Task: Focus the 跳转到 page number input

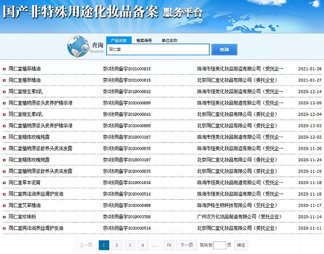Action: click(220, 245)
